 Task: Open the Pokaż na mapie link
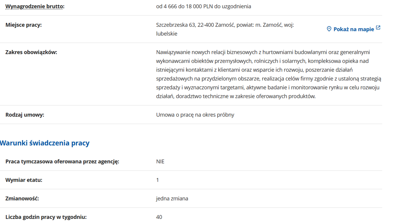(x=354, y=29)
